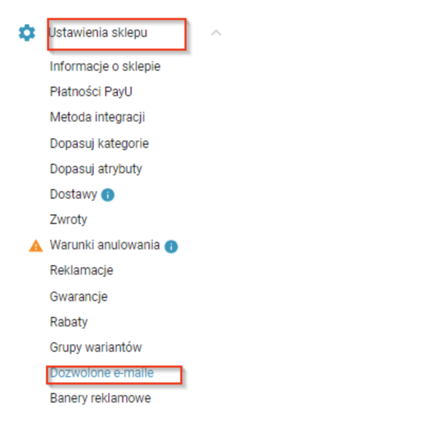Open Banery reklamowe

100,398
